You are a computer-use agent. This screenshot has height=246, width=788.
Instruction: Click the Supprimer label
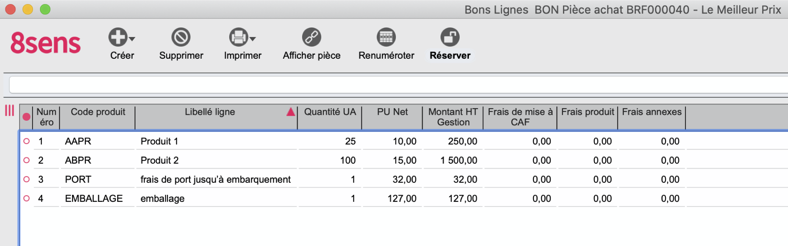[181, 55]
